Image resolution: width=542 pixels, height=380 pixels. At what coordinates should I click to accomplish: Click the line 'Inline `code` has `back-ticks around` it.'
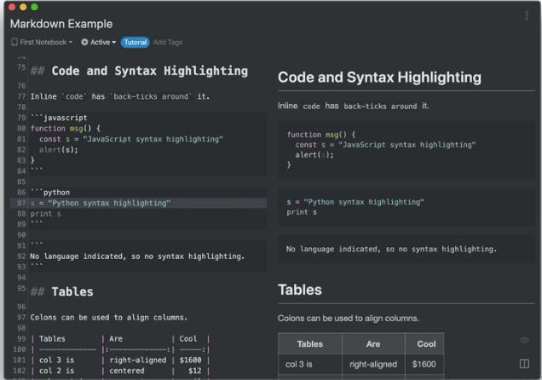tap(120, 96)
